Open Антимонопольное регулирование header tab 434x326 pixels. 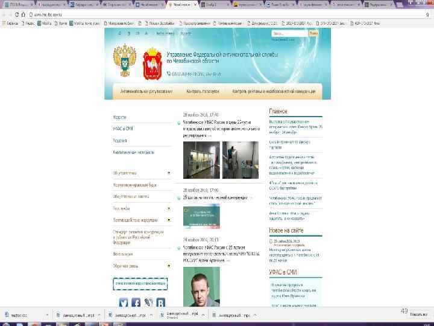146,91
